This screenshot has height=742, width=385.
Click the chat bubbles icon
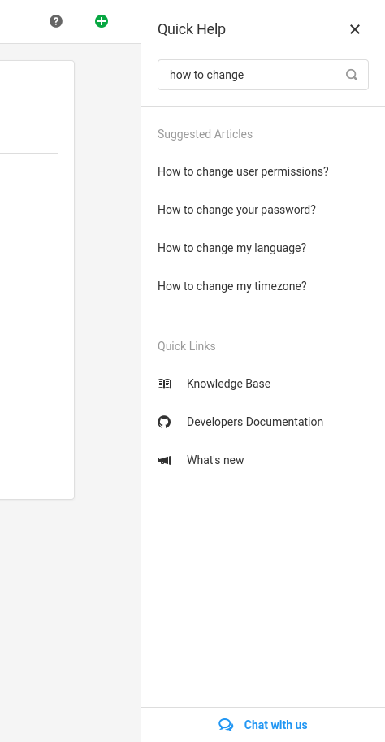click(x=226, y=725)
